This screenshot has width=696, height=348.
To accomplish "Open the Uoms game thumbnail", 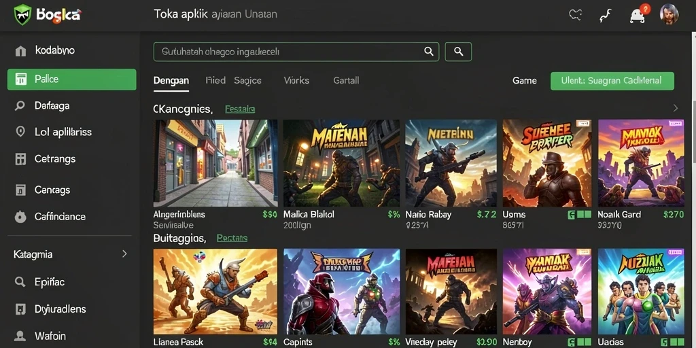I will (x=547, y=163).
